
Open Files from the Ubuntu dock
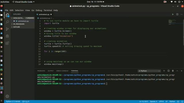click(1, 15)
